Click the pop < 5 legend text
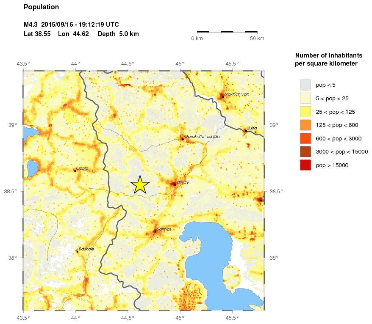This screenshot has height=324, width=372. 325,85
